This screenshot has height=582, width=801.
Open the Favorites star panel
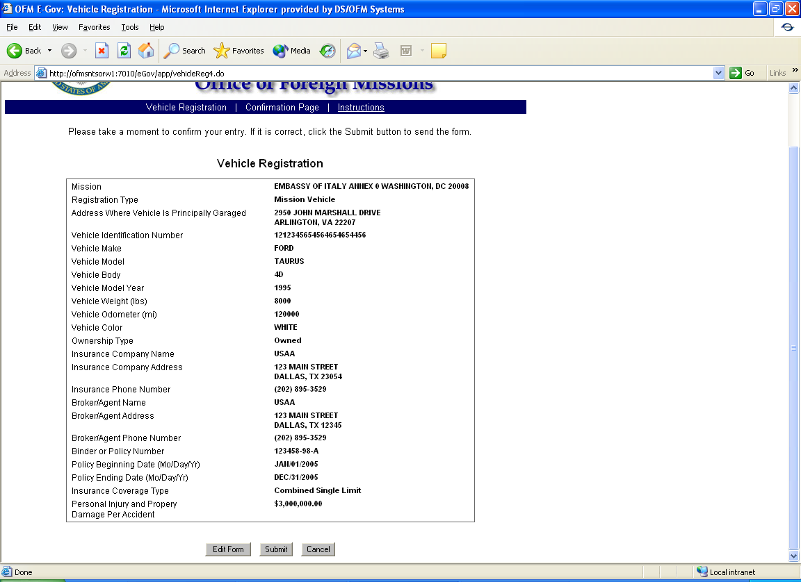239,51
